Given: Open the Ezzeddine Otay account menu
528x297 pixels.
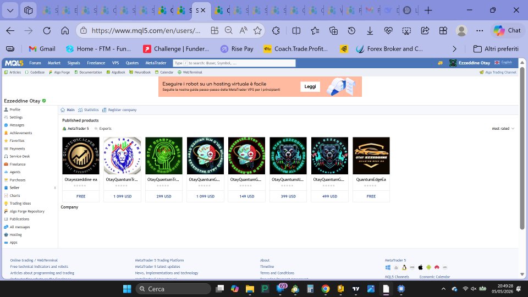Looking at the screenshot, I should pyautogui.click(x=470, y=63).
